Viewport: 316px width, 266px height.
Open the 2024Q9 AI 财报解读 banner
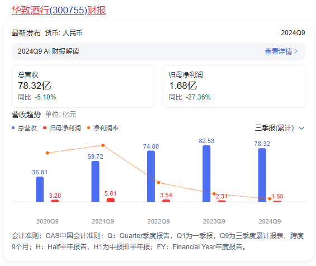click(158, 51)
